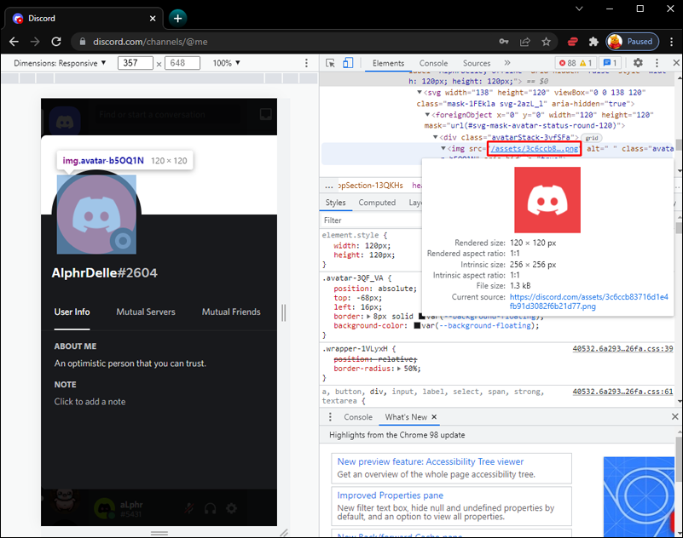
Task: Switch to the Elements tab
Action: point(388,63)
